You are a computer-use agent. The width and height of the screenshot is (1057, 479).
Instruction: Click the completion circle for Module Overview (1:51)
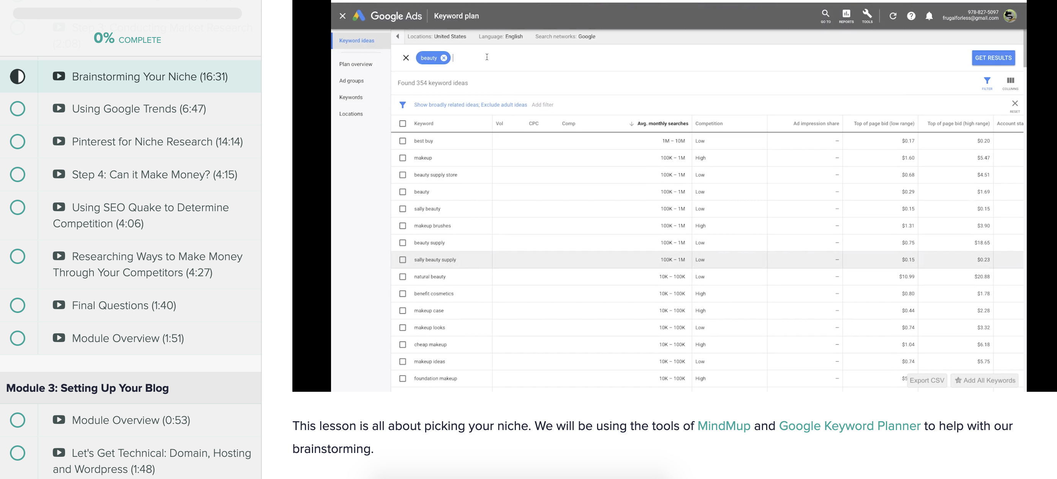coord(18,338)
